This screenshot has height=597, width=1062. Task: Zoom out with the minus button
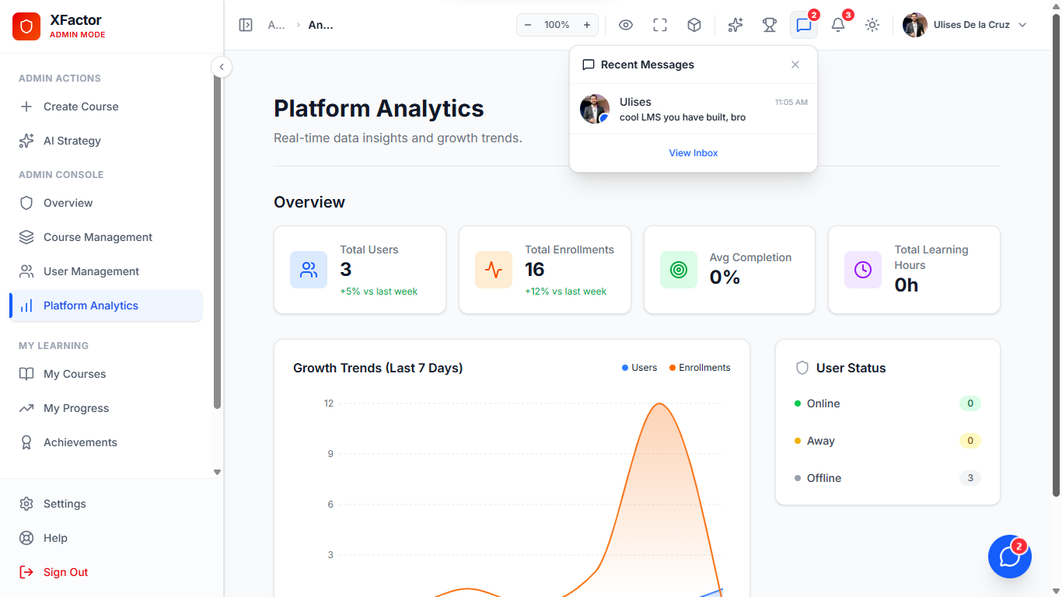tap(528, 25)
